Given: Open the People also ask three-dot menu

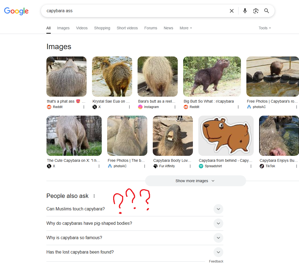Looking at the screenshot, I should (94, 196).
